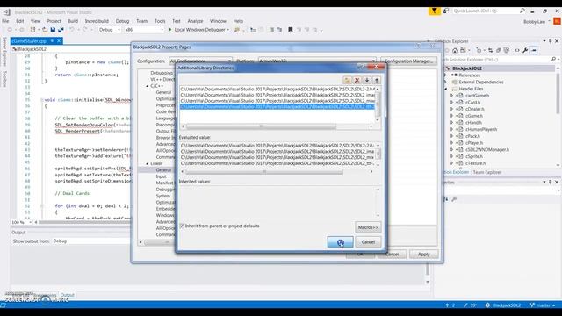Open the Debug solution configuration dropdown
The image size is (562, 316).
point(109,30)
